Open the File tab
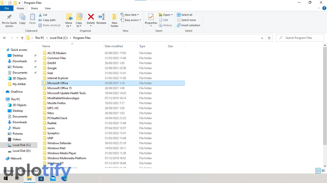 coord(7,8)
